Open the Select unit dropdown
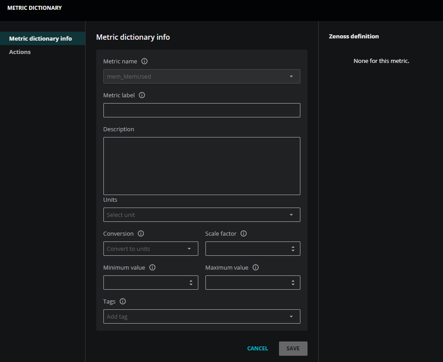443x362 pixels. pyautogui.click(x=202, y=215)
